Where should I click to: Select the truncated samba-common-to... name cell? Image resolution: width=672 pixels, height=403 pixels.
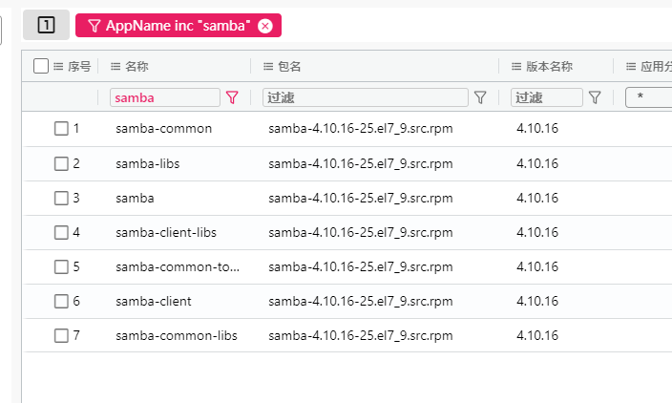pos(178,266)
